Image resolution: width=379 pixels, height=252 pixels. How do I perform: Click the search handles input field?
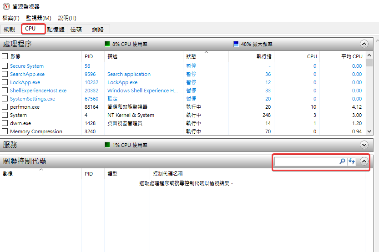307,161
